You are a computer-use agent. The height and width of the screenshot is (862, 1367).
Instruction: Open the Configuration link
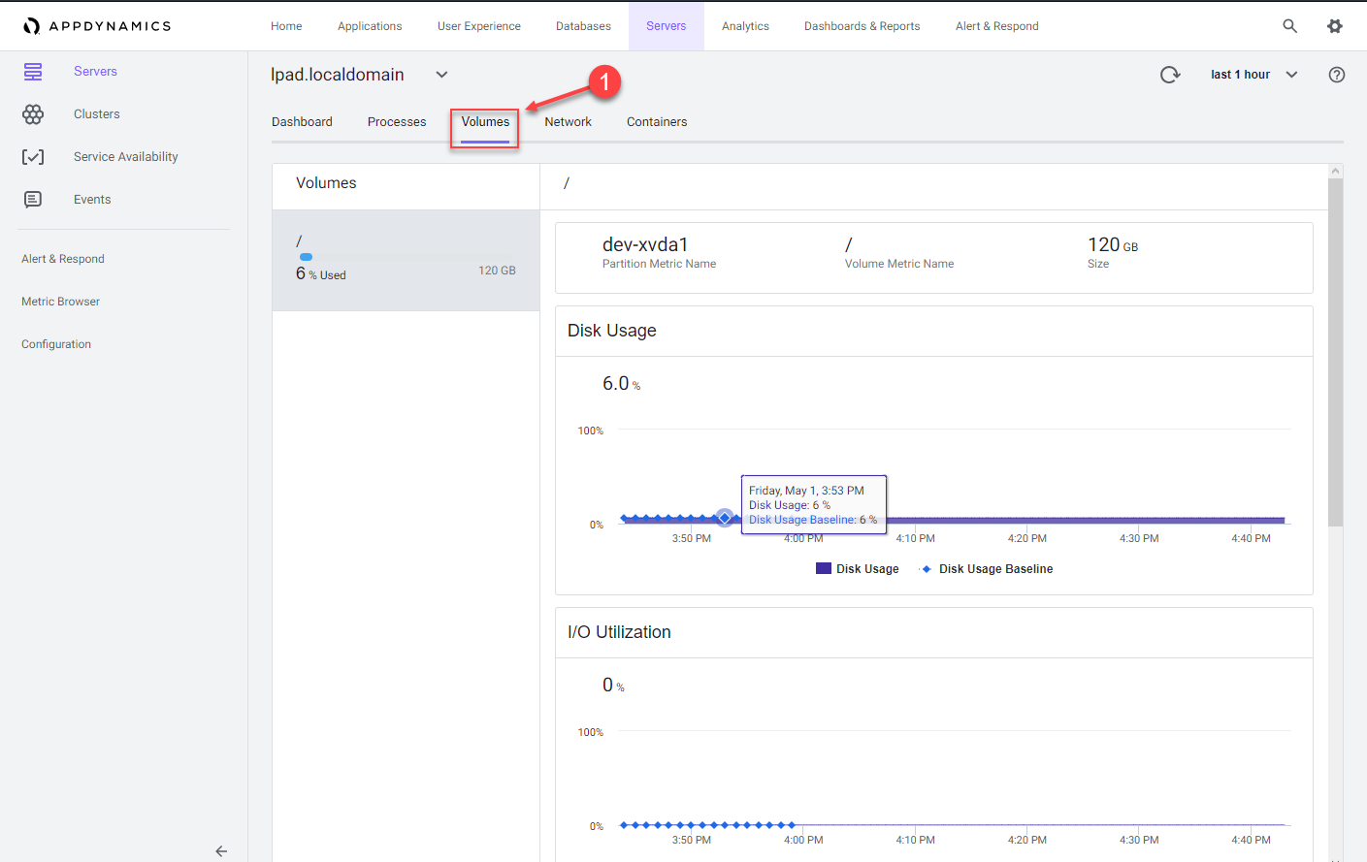pos(56,344)
